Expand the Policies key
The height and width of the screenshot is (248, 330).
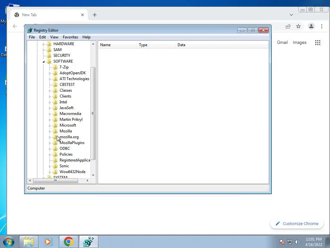tap(50, 155)
